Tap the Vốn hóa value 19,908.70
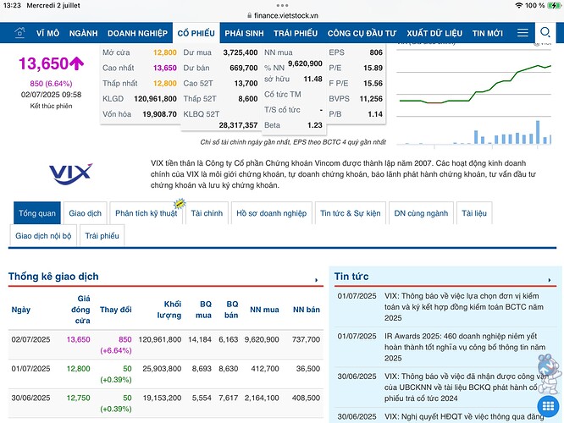This screenshot has height=423, width=564. tap(160, 114)
